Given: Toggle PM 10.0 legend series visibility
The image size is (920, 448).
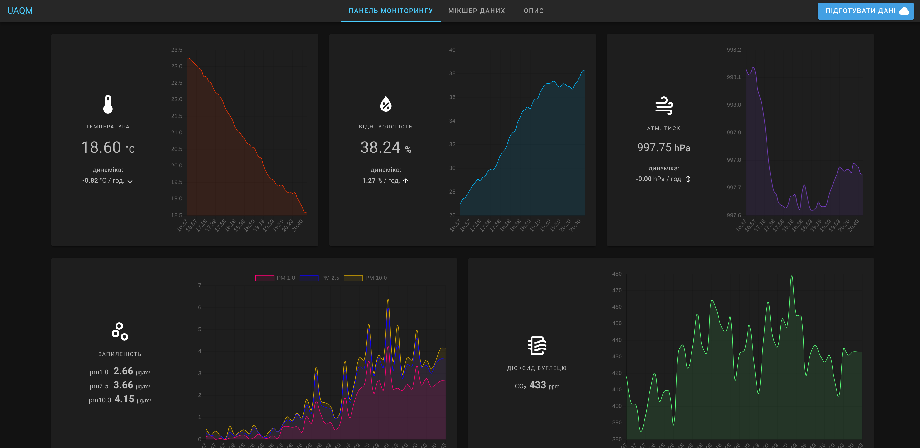Looking at the screenshot, I should (376, 278).
